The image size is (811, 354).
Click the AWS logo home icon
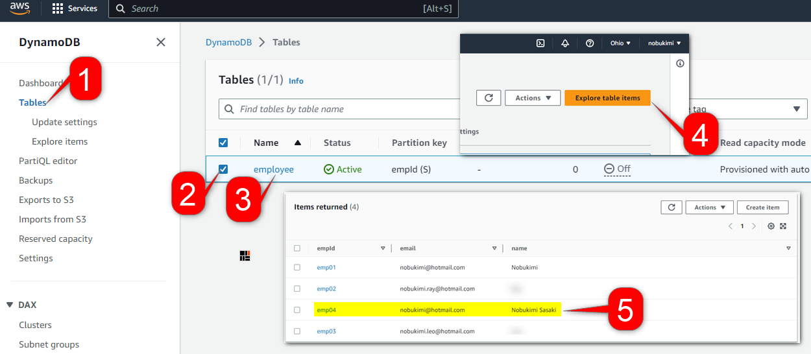(19, 8)
